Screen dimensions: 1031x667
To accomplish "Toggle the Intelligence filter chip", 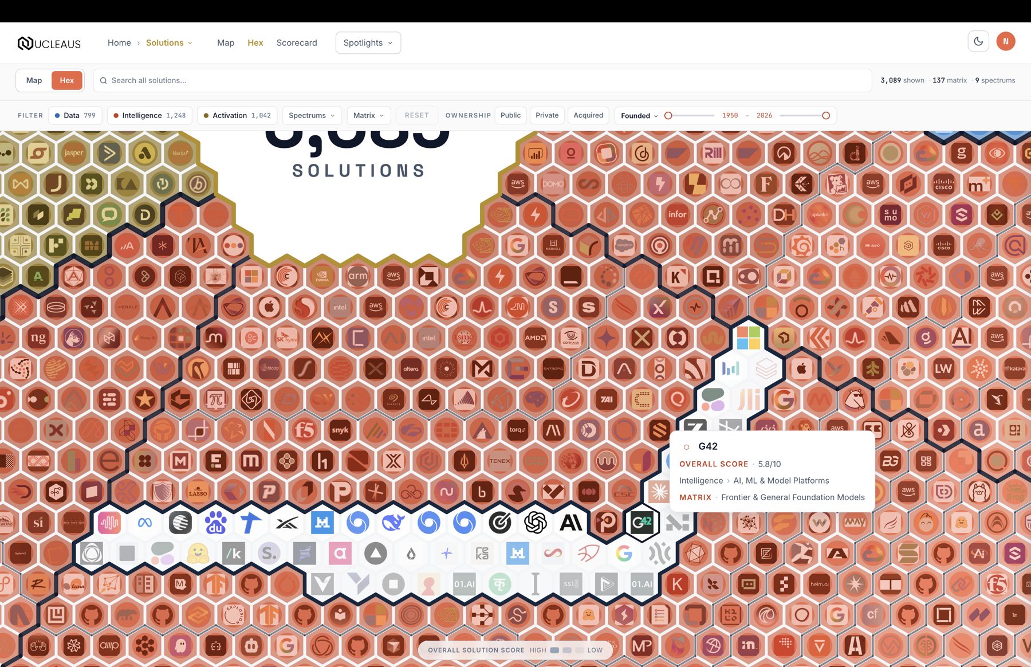I will pos(149,116).
